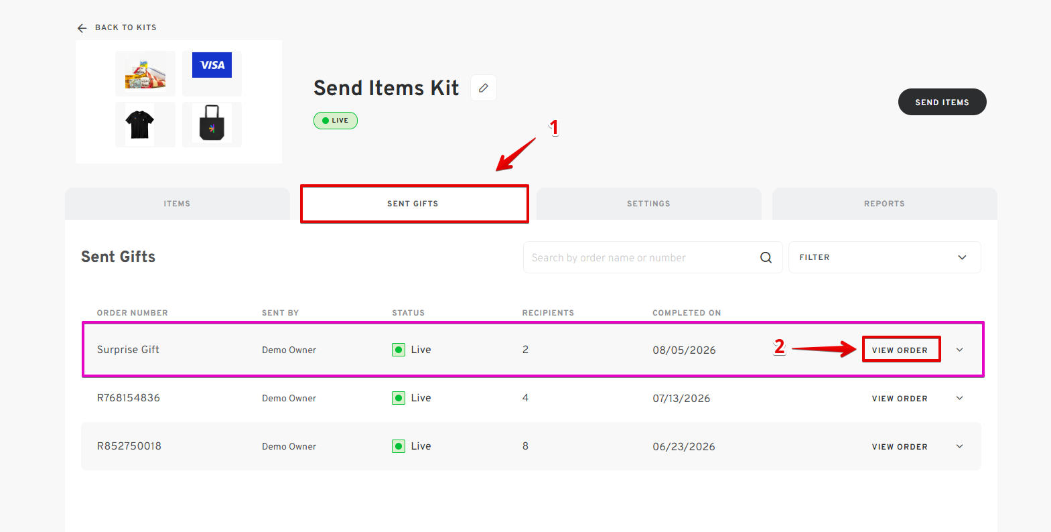Expand the Surprise Gift row chevron
The image size is (1051, 532).
pyautogui.click(x=959, y=350)
